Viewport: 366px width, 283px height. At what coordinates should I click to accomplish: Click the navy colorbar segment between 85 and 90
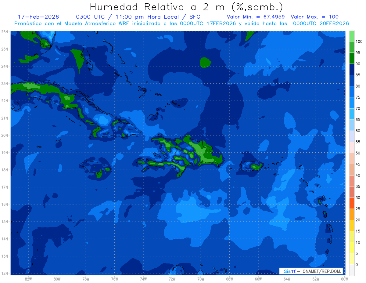[x=352, y=69]
